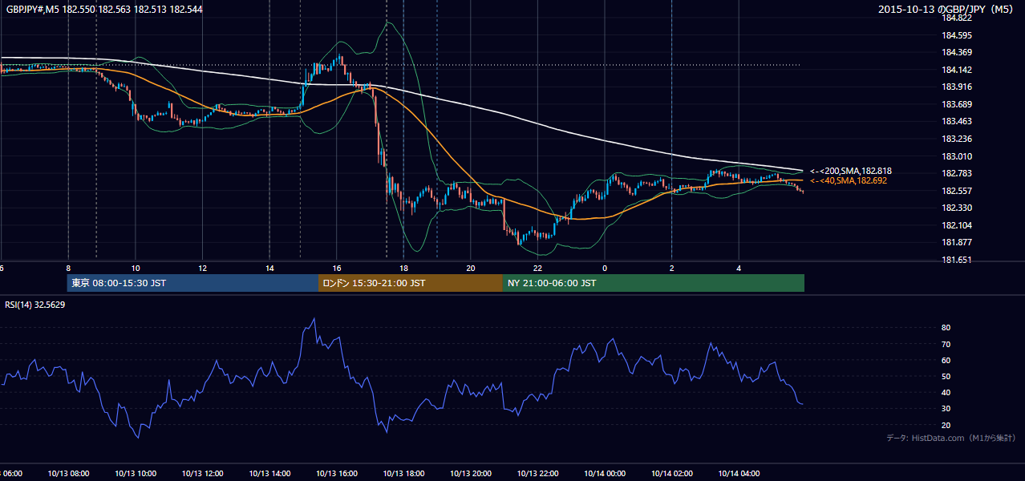Click hour tick 0 under price chart
1025x481 pixels.
point(605,268)
